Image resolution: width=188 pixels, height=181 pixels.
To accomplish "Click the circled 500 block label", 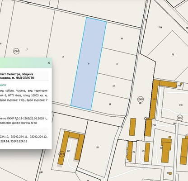I will (180, 118).
